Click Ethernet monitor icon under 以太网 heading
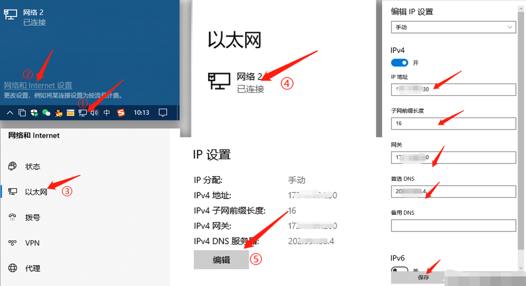The image size is (526, 286). [219, 81]
